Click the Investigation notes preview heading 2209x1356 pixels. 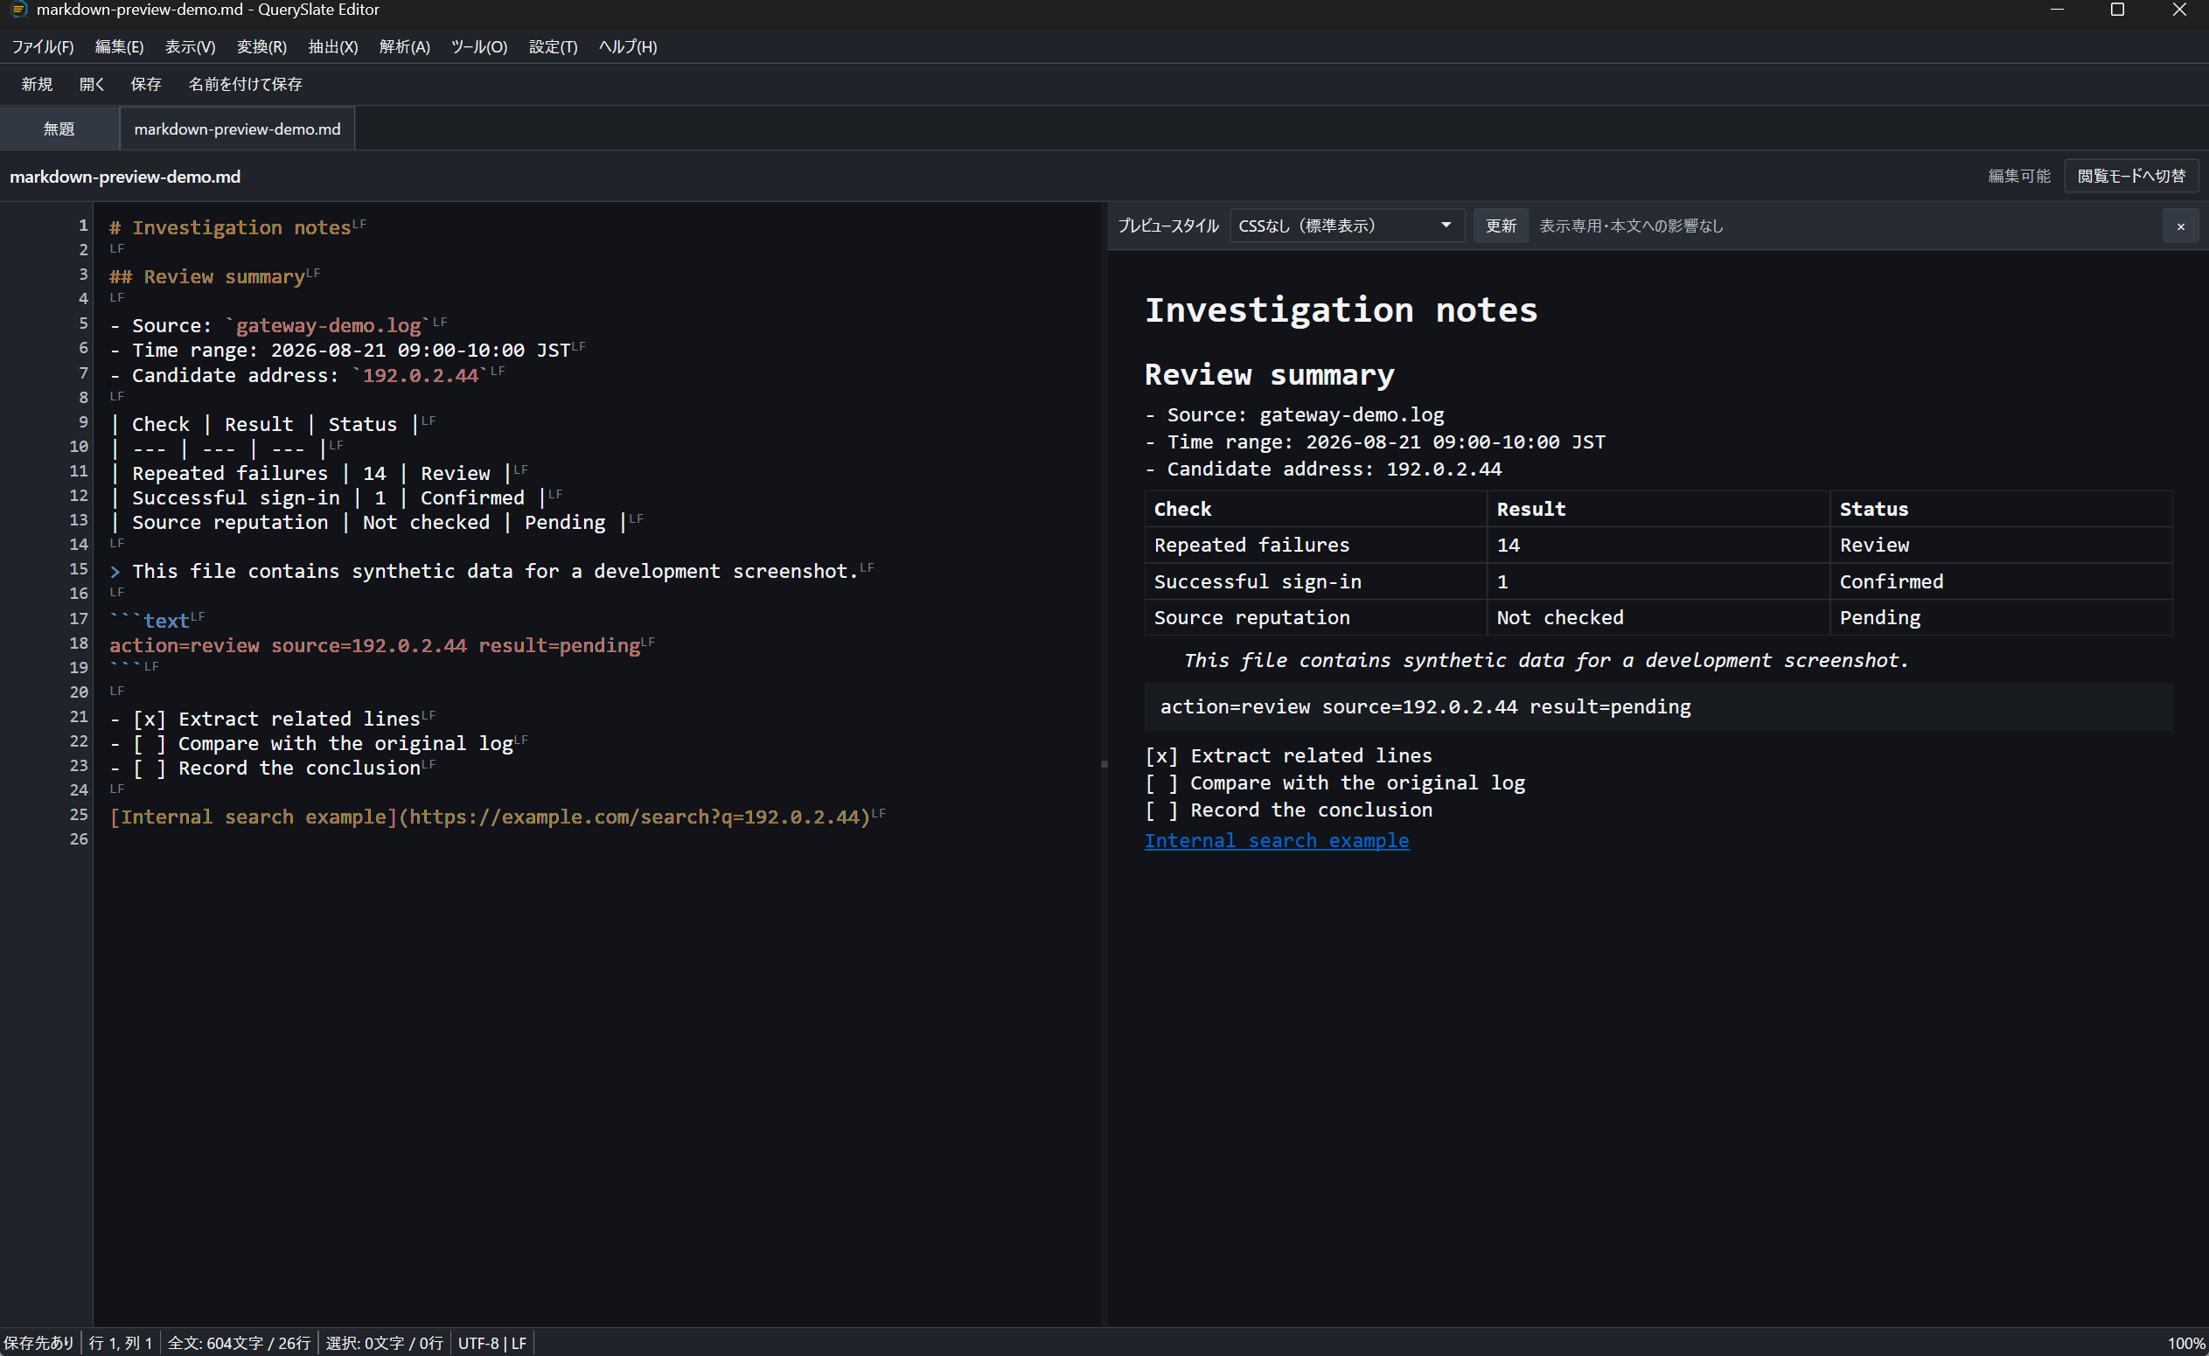point(1341,310)
